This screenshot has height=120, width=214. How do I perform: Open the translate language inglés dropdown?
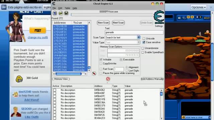pyautogui.click(x=47, y=7)
